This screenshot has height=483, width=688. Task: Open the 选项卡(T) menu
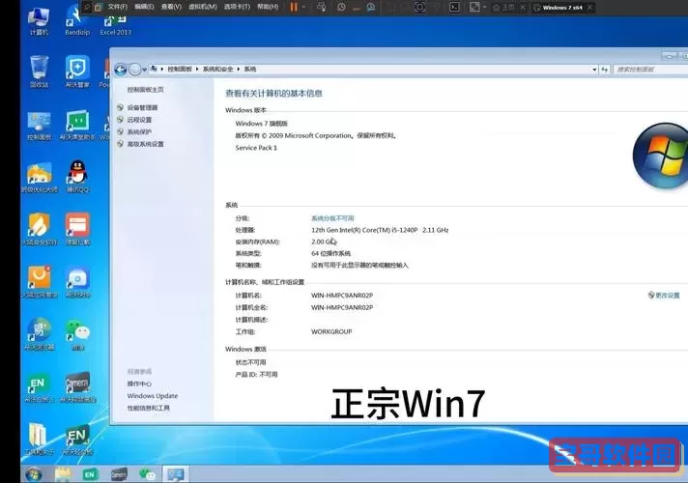(237, 7)
